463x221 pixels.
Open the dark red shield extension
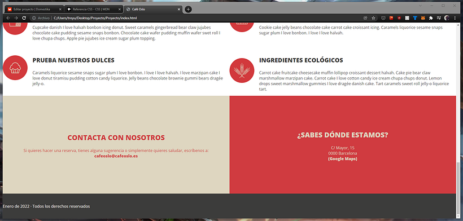point(399,18)
